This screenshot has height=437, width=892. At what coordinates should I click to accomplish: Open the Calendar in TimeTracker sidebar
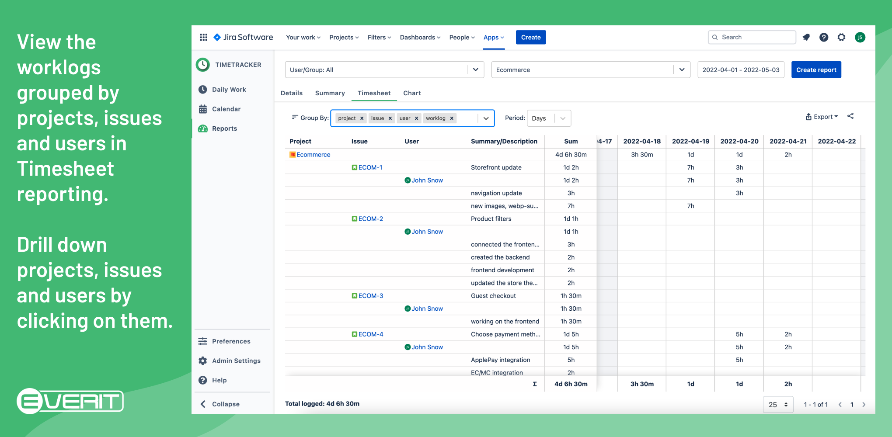[x=226, y=109]
